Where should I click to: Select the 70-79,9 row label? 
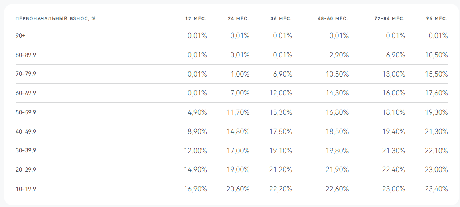coord(26,74)
